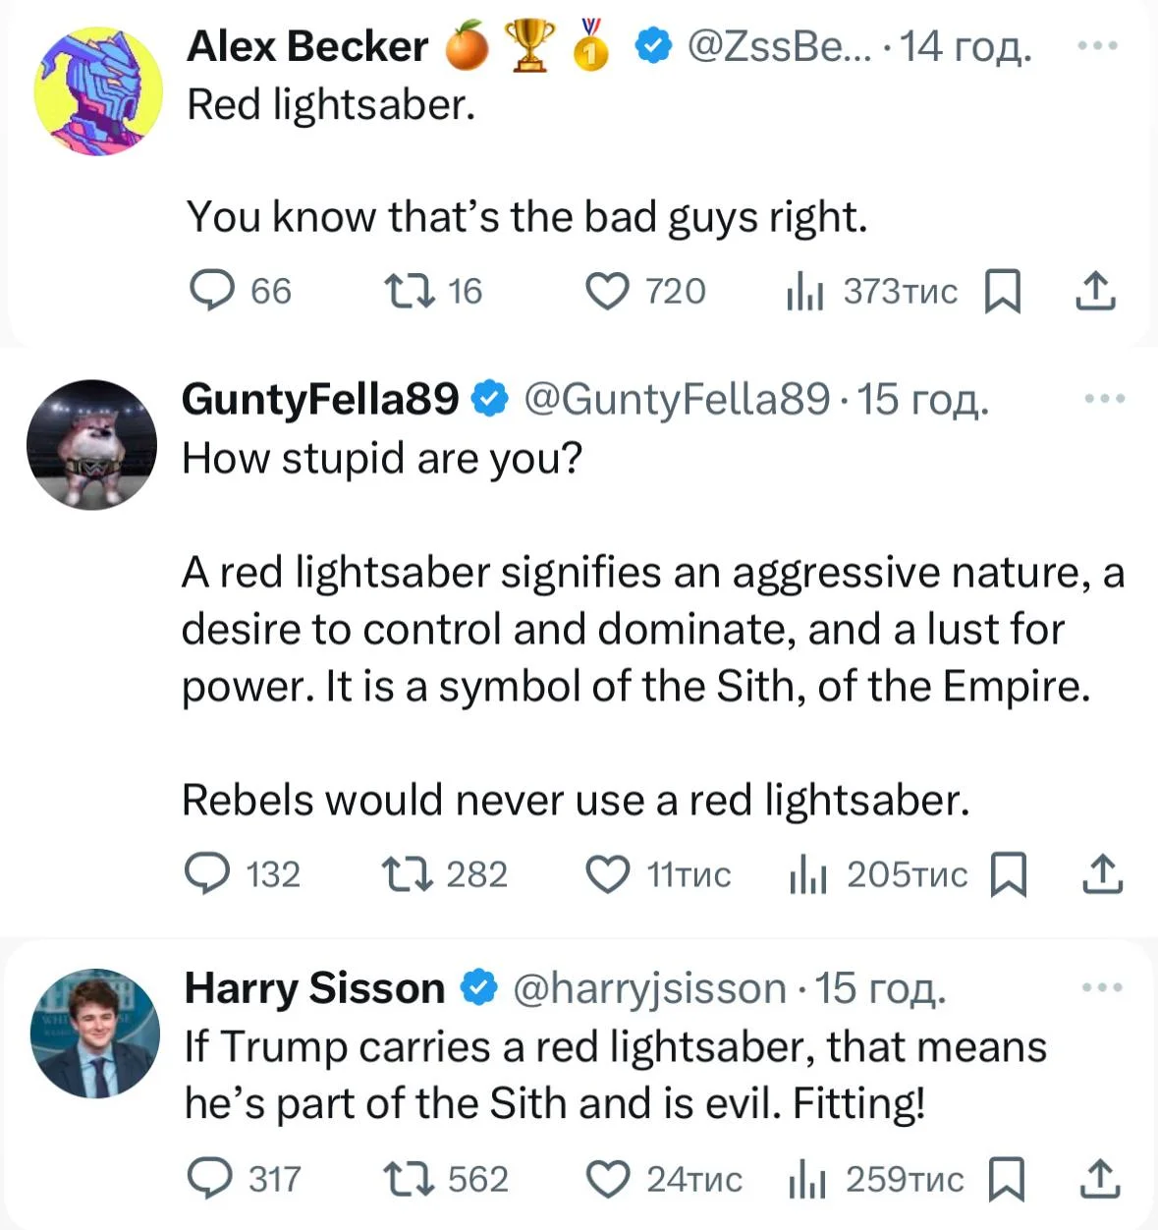Open the @harryjsisson profile handle
1158x1230 pixels.
(x=649, y=988)
